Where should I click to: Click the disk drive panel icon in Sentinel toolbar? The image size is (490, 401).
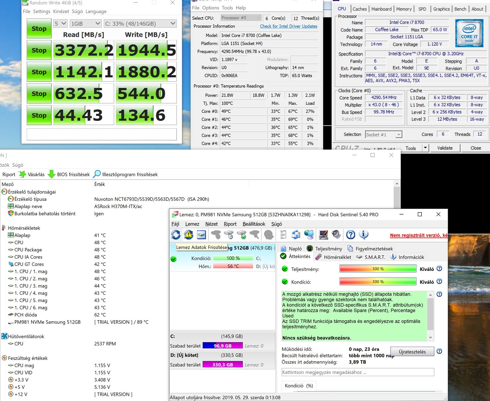click(x=201, y=235)
